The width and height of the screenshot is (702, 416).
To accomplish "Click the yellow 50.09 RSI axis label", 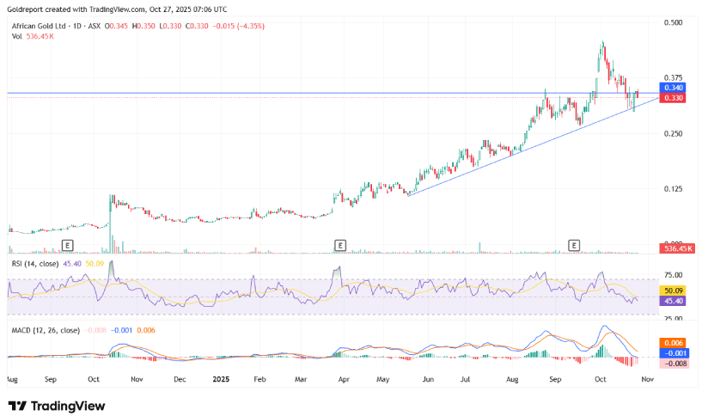I will pyautogui.click(x=672, y=291).
